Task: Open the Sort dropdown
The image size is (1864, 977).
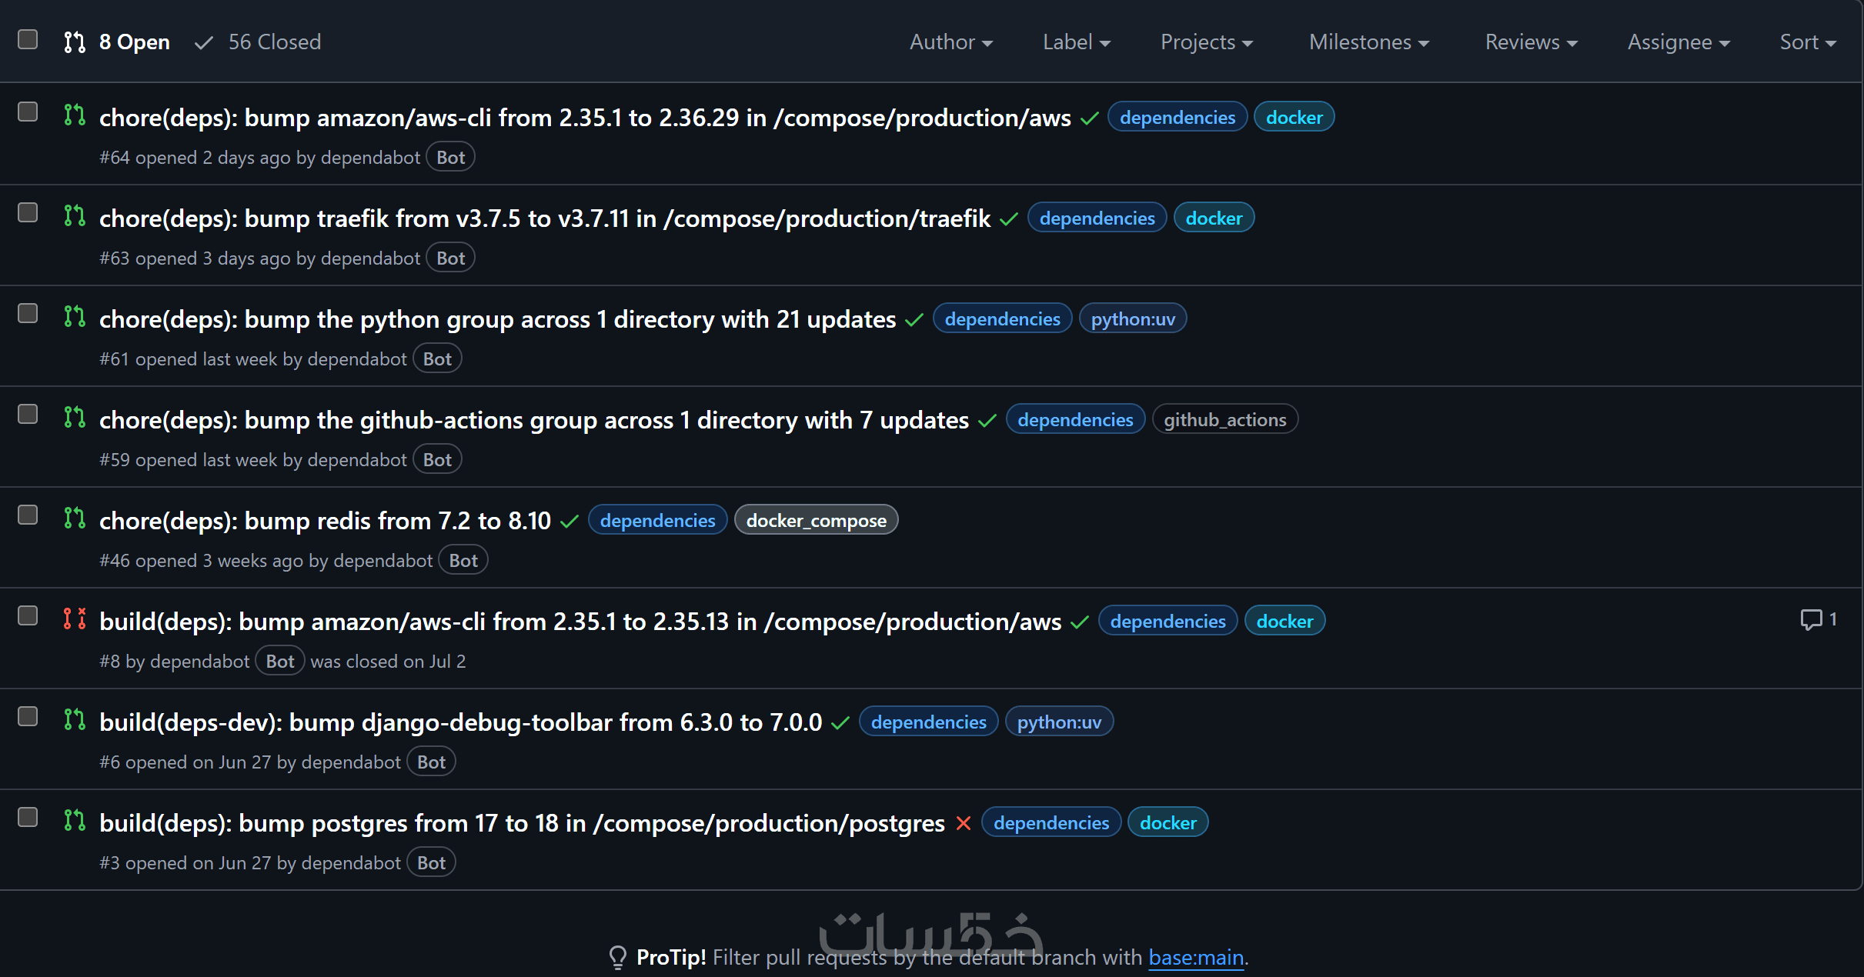Action: pos(1808,42)
